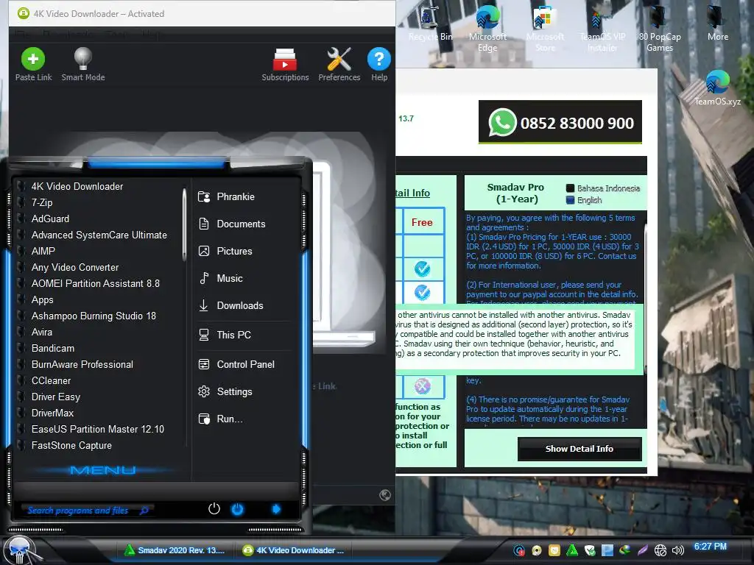Click the blue glowing power icon
This screenshot has height=565, width=754.
[x=238, y=509]
